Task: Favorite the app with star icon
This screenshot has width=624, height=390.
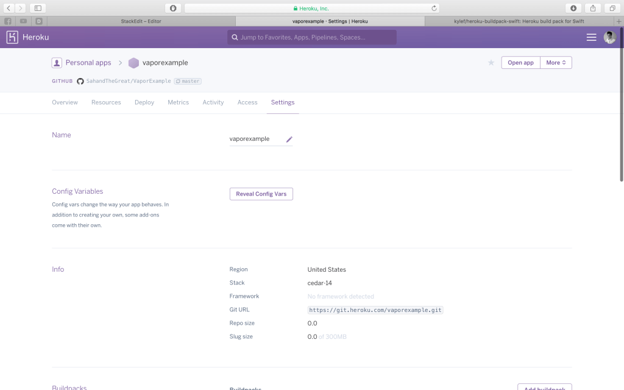Action: (491, 63)
